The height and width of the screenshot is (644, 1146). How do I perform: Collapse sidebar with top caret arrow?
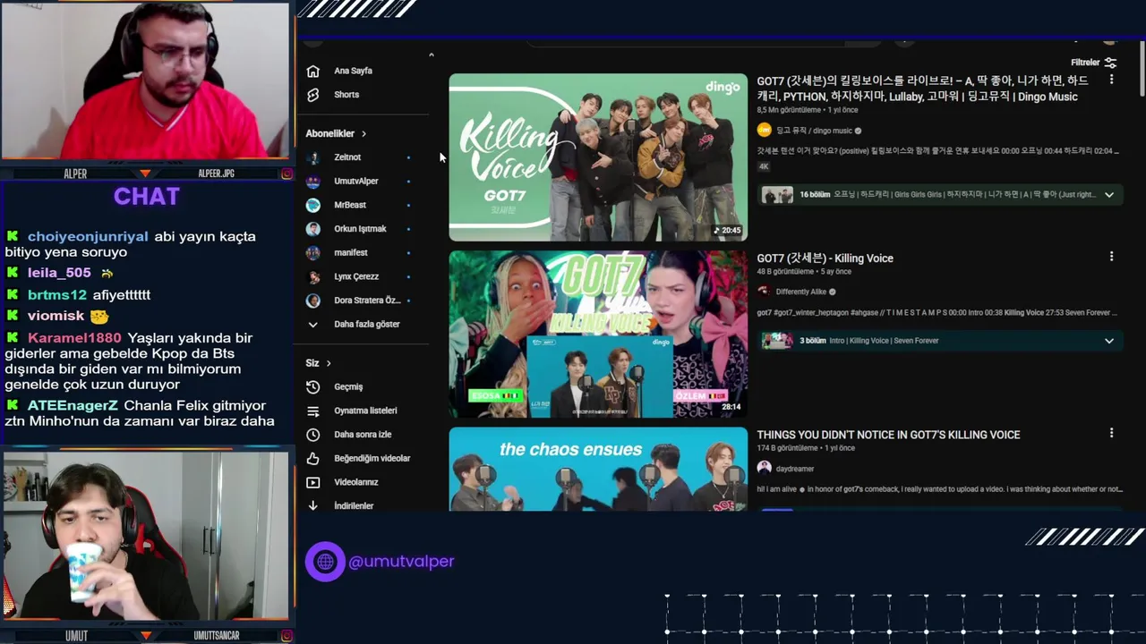tap(431, 55)
